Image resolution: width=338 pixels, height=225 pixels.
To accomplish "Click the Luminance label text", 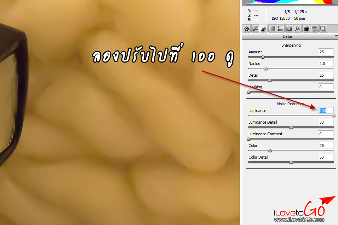I will point(257,111).
